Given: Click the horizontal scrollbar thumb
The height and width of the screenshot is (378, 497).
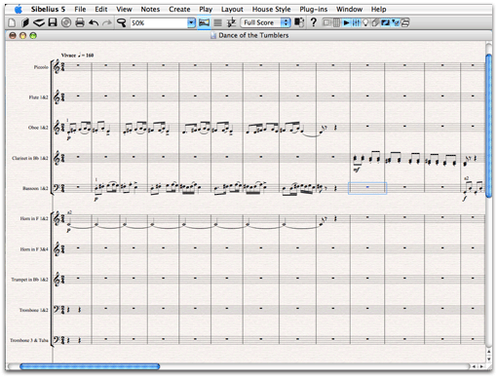Looking at the screenshot, I should 90,366.
